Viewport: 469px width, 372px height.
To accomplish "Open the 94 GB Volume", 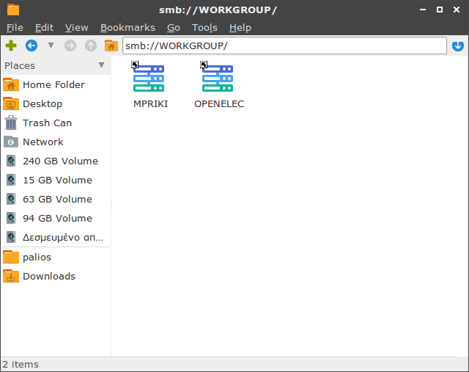I will pyautogui.click(x=56, y=219).
